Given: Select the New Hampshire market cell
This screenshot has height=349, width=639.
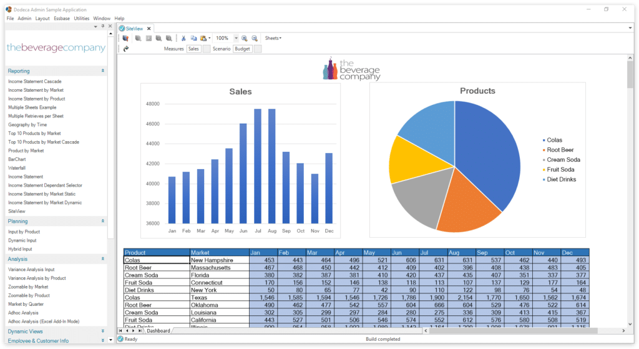Looking at the screenshot, I should (219, 260).
